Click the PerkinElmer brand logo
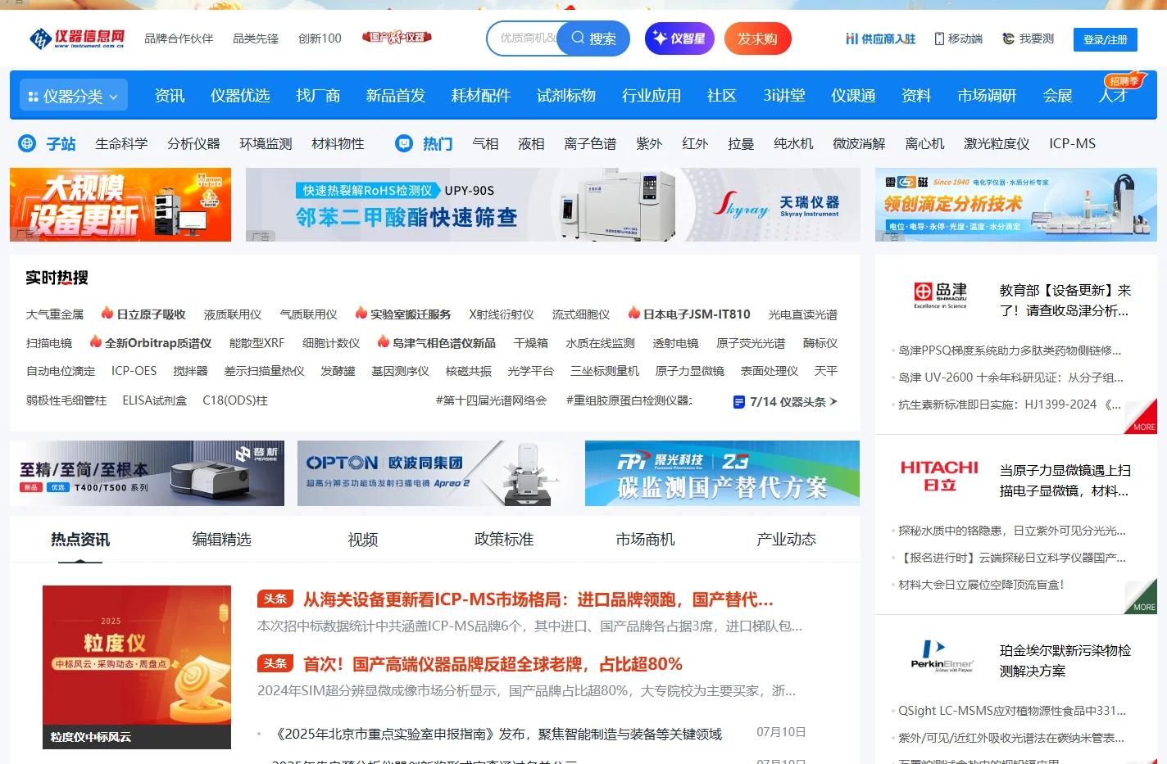The image size is (1167, 764). point(942,656)
